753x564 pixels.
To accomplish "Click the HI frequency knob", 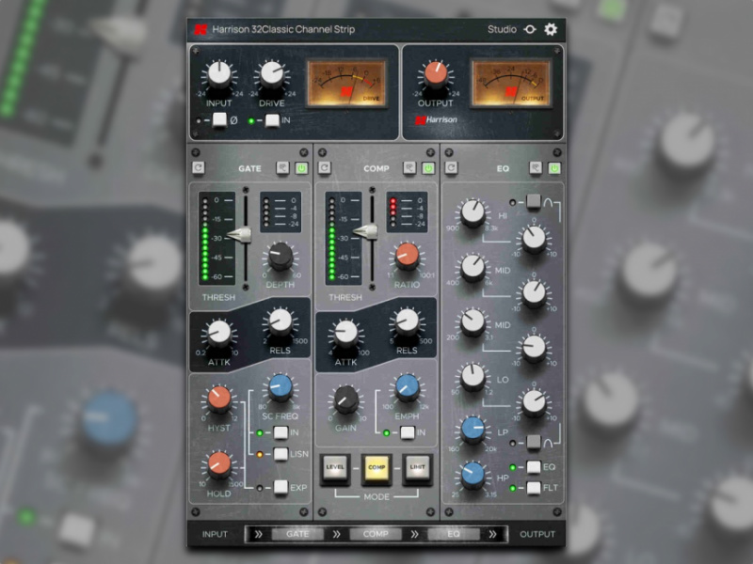I will pos(473,212).
